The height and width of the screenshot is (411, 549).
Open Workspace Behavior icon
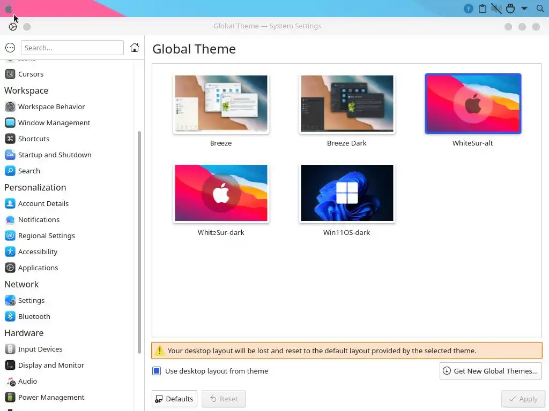click(10, 106)
